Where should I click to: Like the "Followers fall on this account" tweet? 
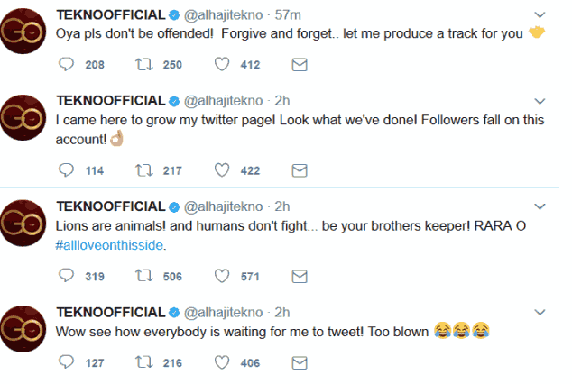[x=222, y=170]
